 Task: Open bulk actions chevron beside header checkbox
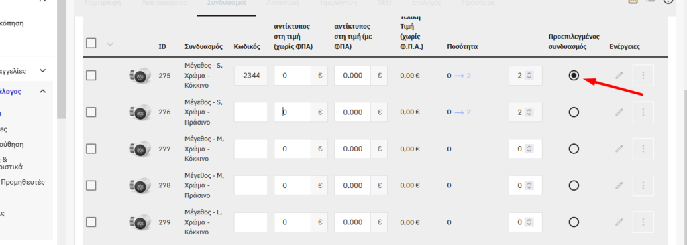pyautogui.click(x=110, y=44)
